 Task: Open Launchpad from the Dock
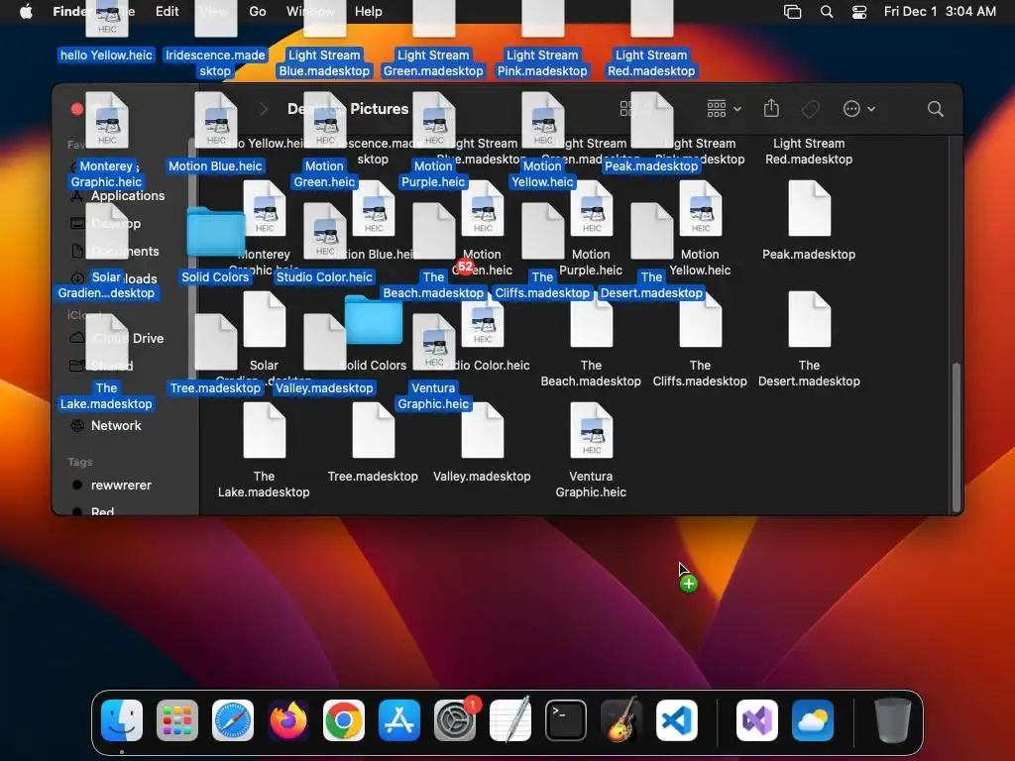coord(177,720)
